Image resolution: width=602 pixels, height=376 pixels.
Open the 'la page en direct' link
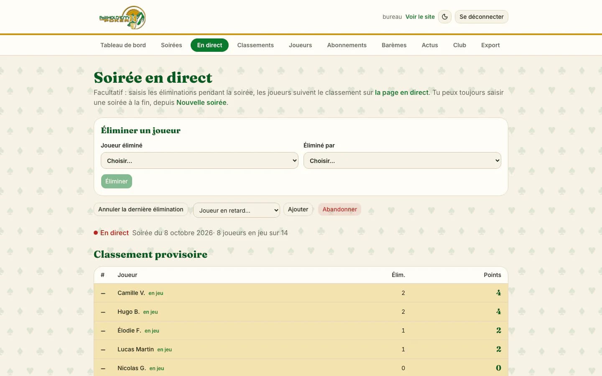402,92
